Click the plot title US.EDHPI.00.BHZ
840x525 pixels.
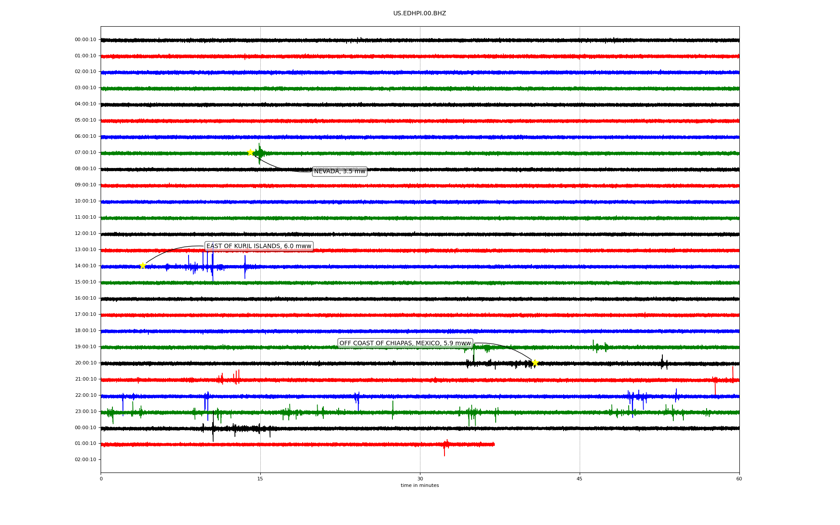[x=420, y=14]
